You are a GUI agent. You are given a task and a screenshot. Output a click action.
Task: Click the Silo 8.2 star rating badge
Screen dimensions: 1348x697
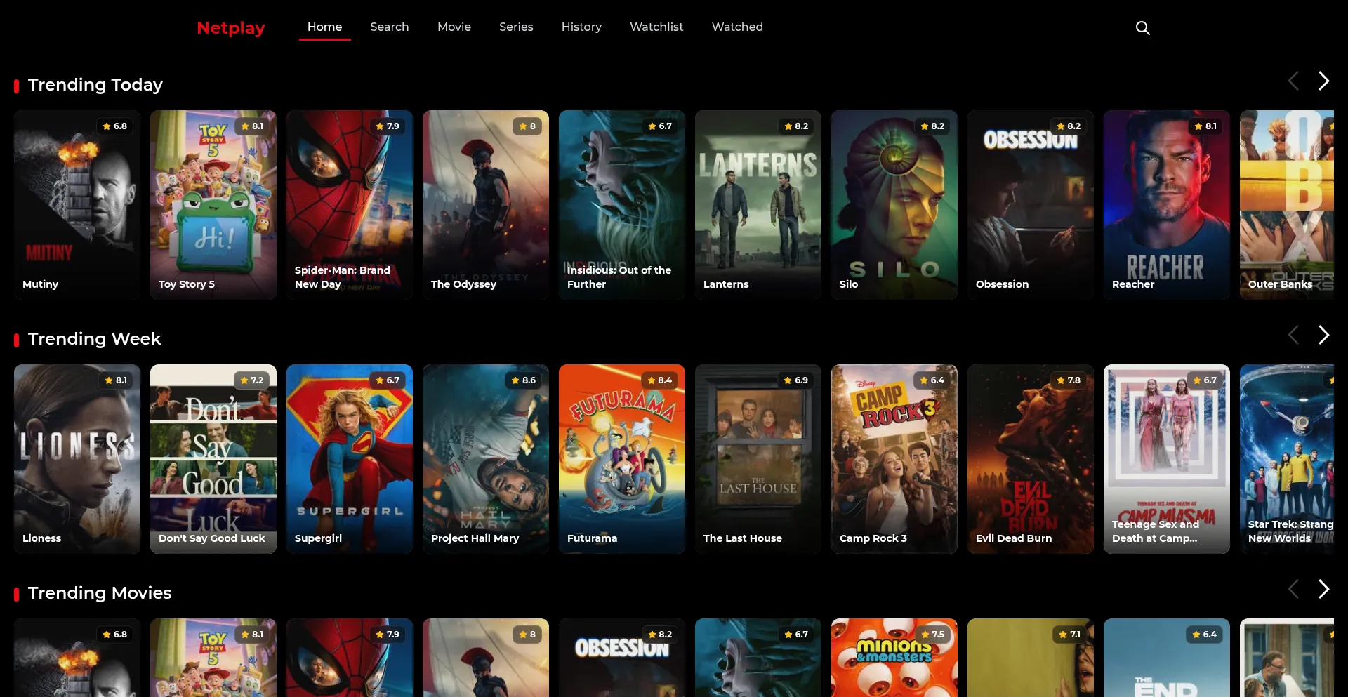pos(932,126)
